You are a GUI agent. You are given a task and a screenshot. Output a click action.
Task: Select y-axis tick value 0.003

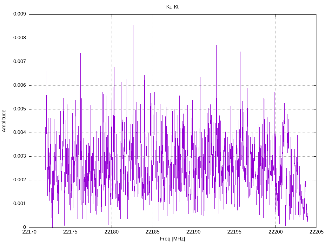pyautogui.click(x=20, y=156)
